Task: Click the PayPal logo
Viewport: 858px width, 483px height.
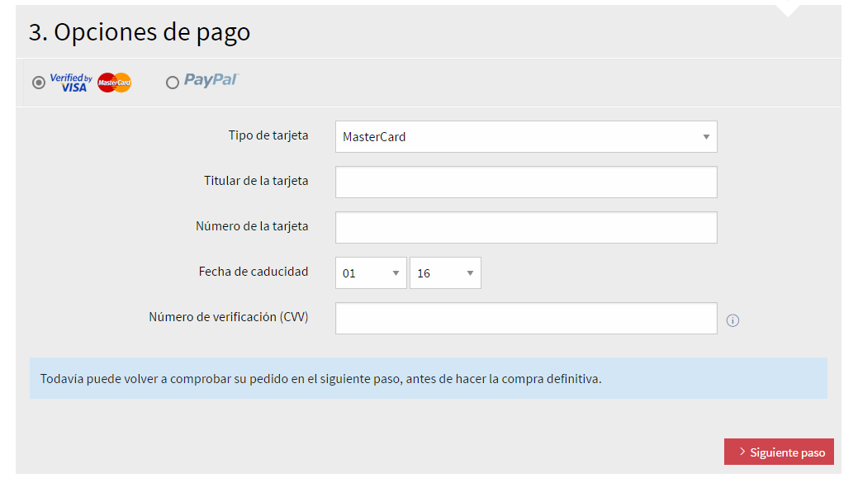Action: pyautogui.click(x=211, y=80)
